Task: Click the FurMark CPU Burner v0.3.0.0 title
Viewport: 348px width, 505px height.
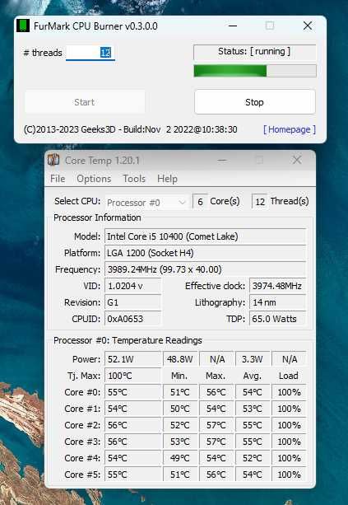Action: (x=95, y=26)
